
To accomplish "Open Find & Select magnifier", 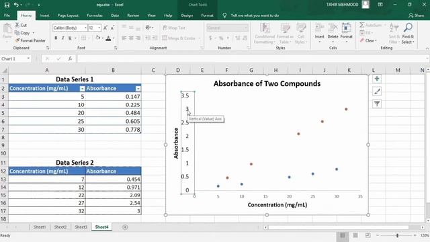I will tap(408, 28).
